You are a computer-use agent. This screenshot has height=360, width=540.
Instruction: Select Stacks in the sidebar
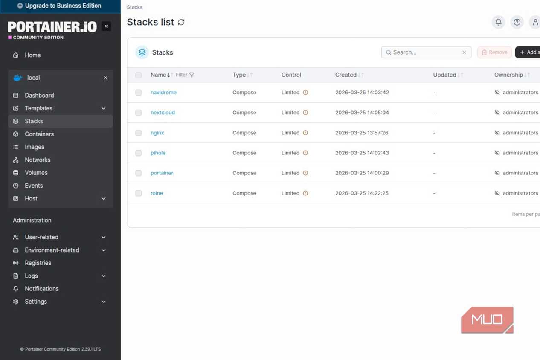click(60, 121)
